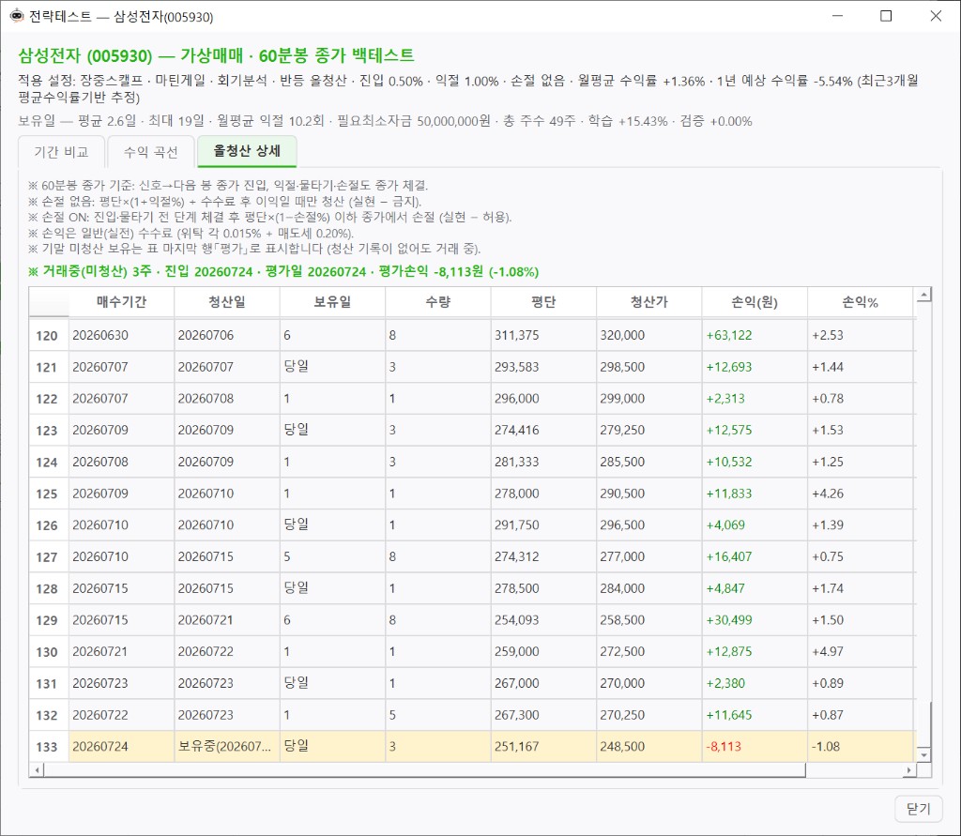Click profit cell +4,847
961x836 pixels.
point(755,588)
